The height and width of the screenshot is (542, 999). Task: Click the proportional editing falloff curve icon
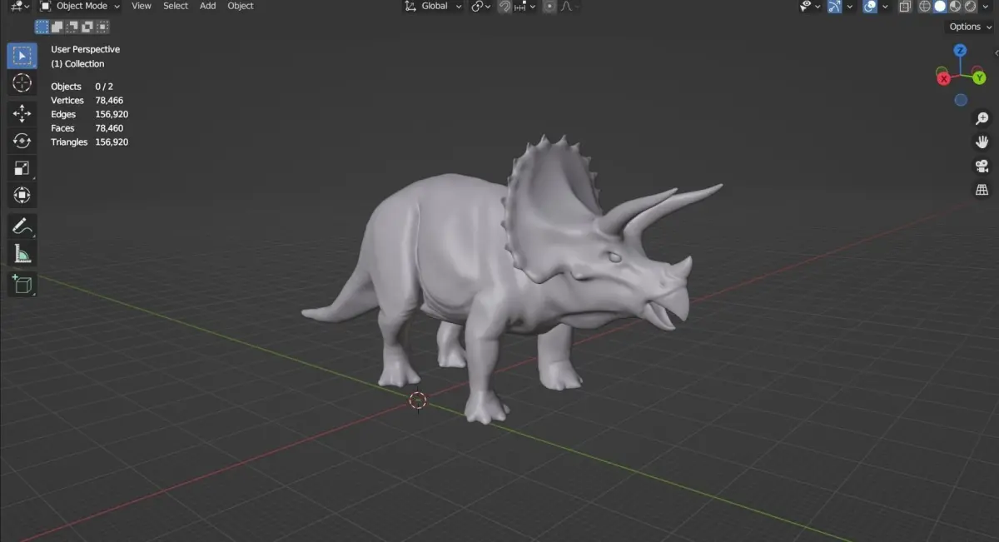566,6
